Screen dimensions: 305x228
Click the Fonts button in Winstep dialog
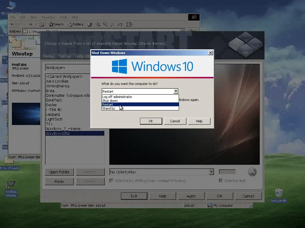(x=59, y=181)
